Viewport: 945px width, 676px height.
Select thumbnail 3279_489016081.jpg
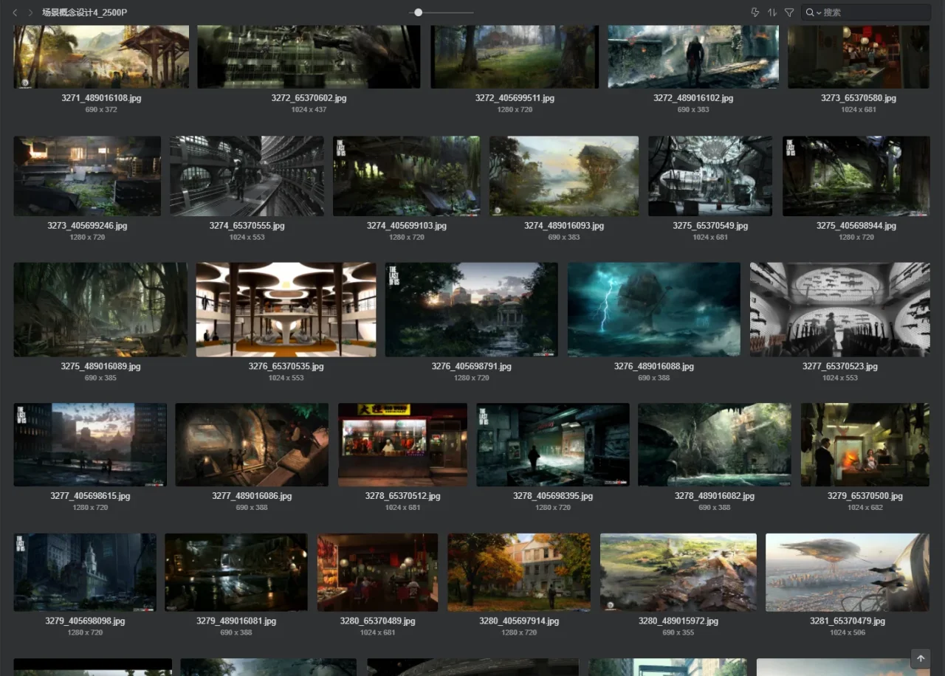[x=236, y=572]
